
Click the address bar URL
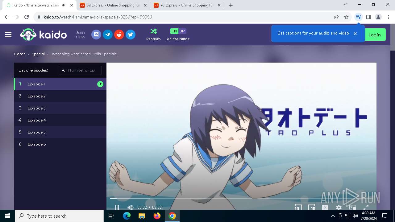click(x=98, y=17)
